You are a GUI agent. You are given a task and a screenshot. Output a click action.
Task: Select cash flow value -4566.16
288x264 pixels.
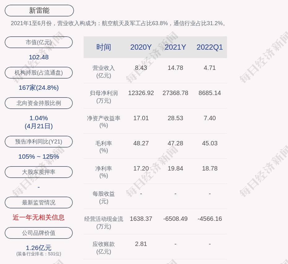point(210,219)
